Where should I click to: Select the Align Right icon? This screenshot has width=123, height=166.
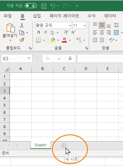[109, 33]
